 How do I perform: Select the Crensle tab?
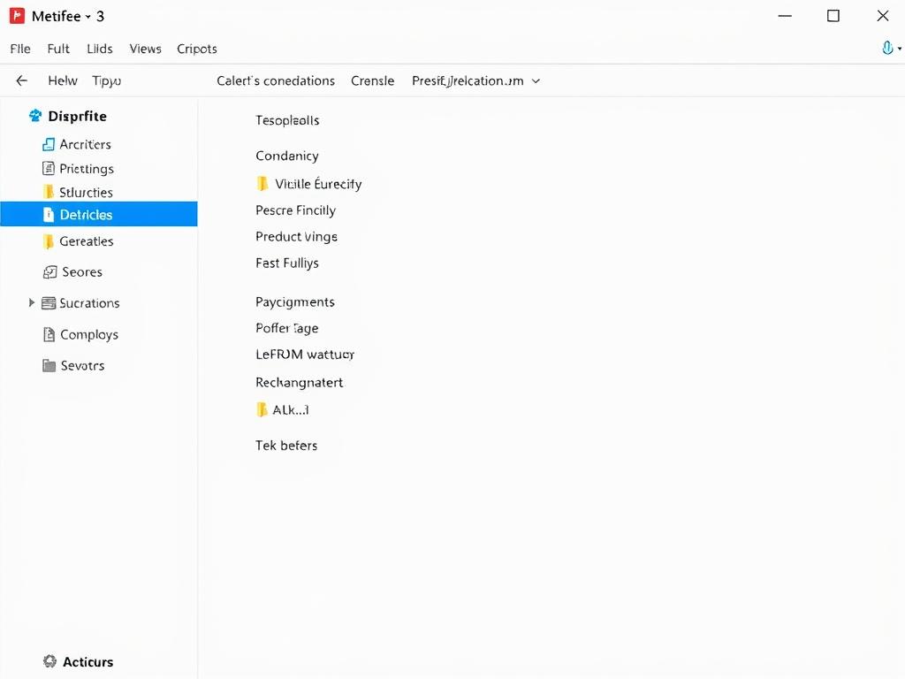(372, 80)
